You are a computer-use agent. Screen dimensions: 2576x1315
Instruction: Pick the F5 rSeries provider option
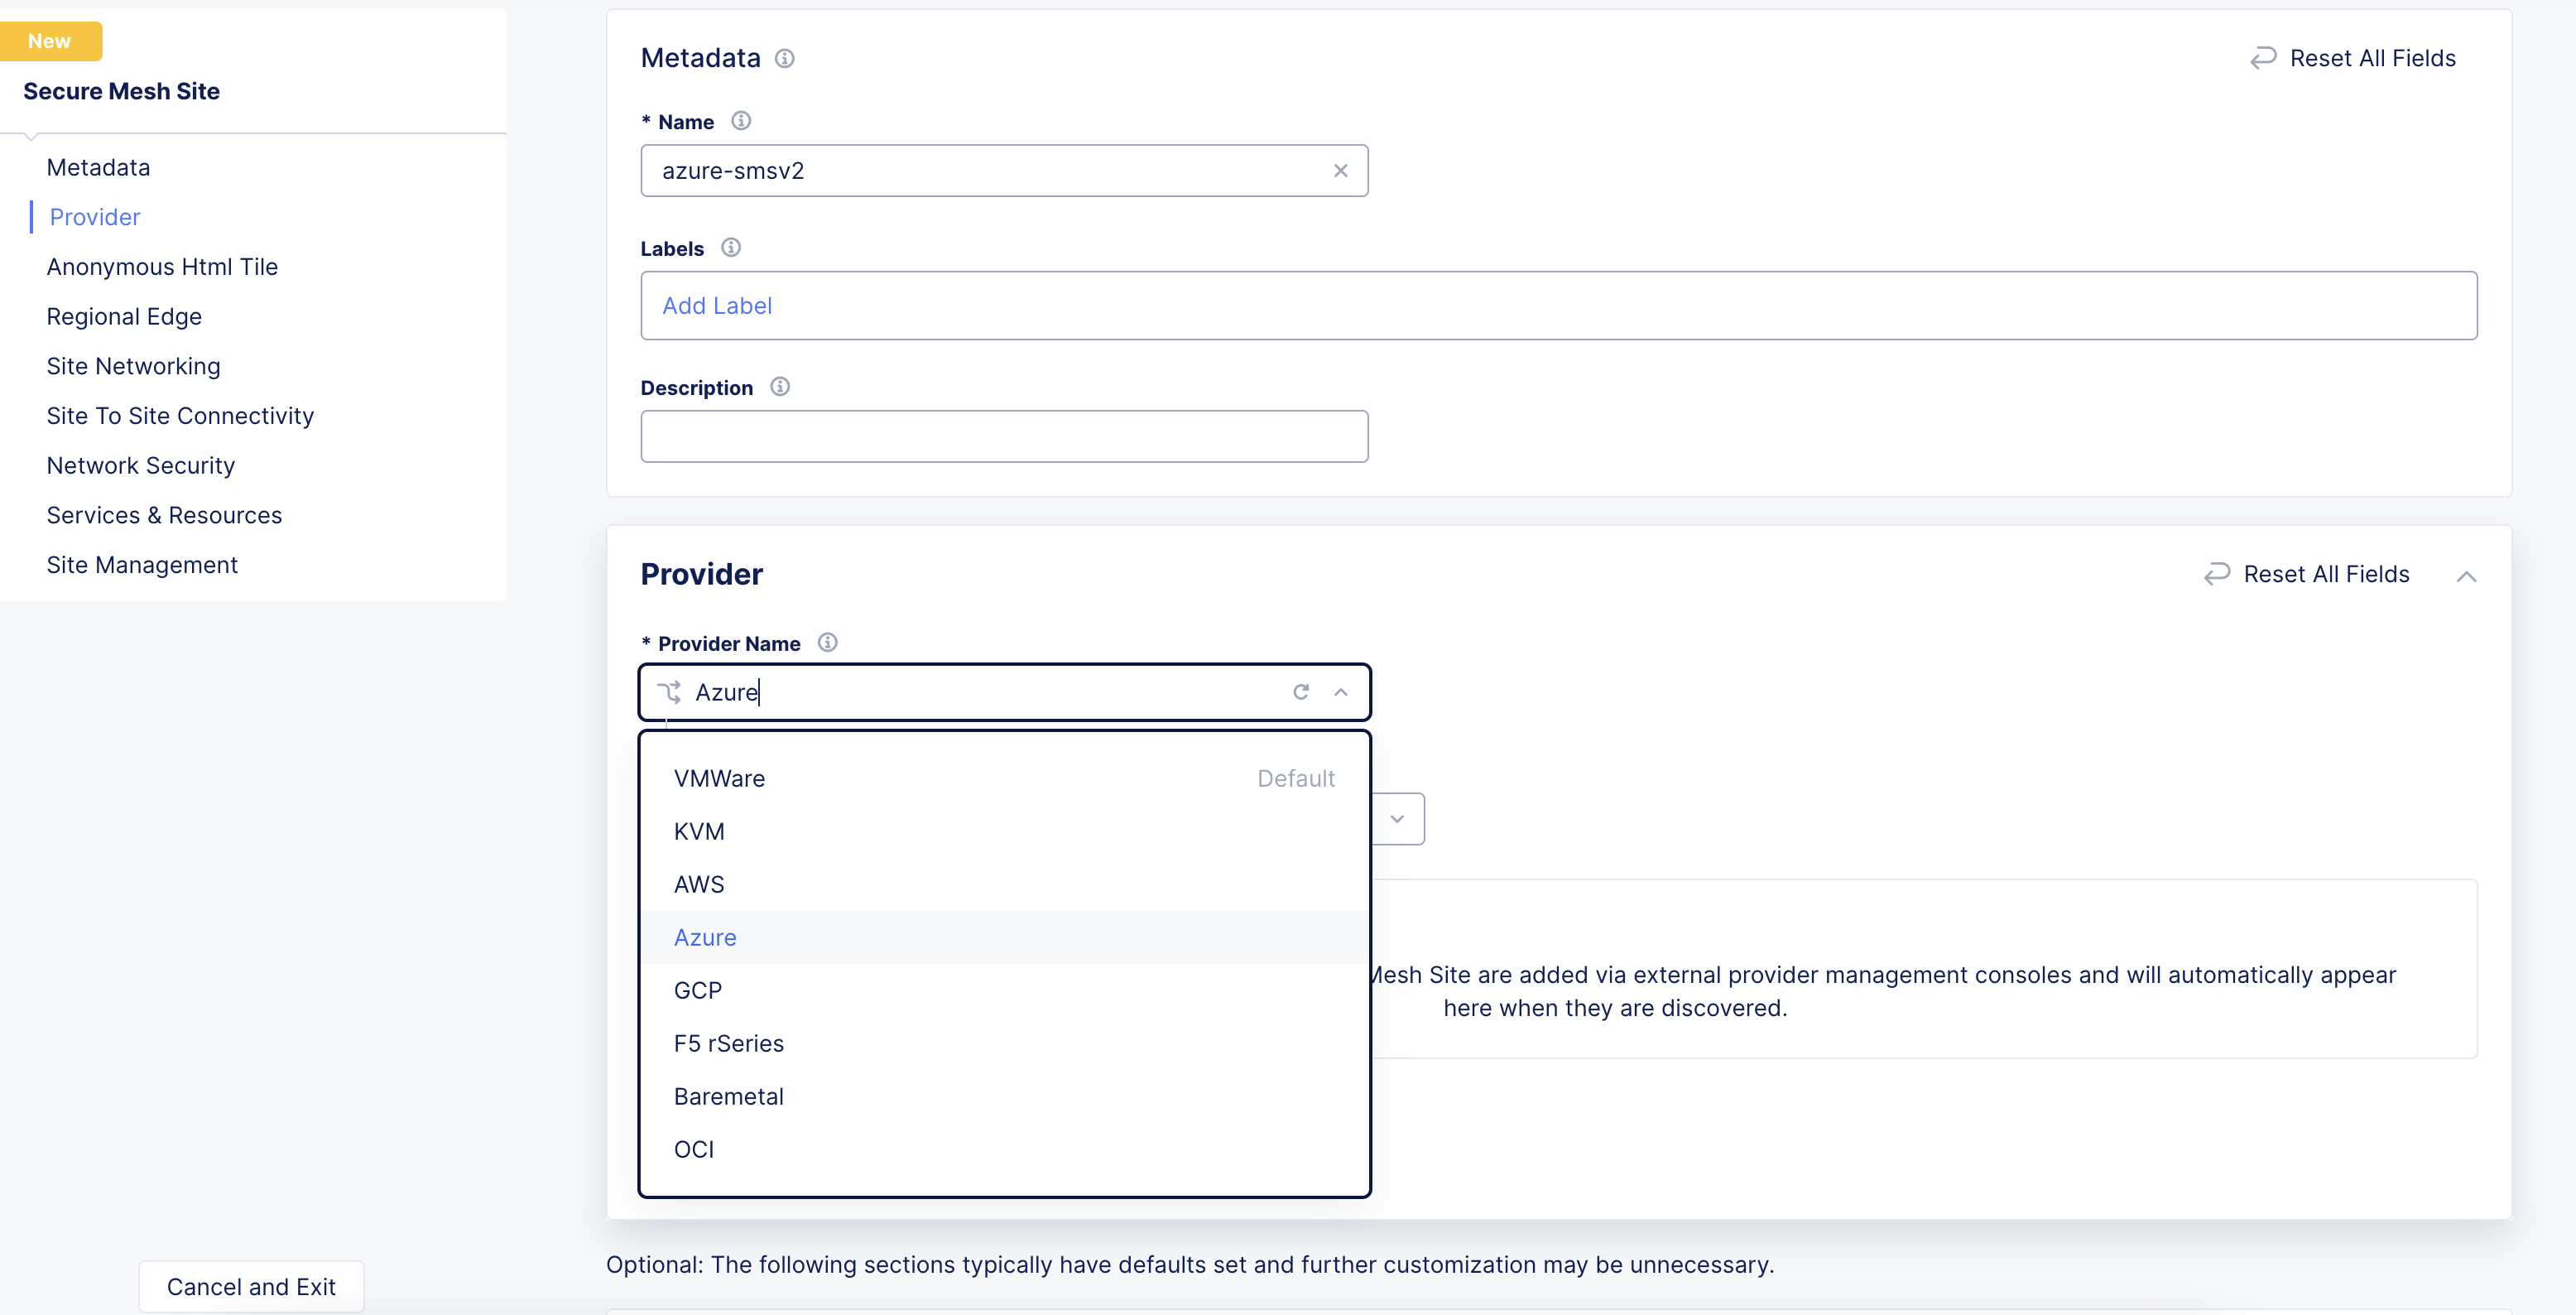coord(728,1043)
